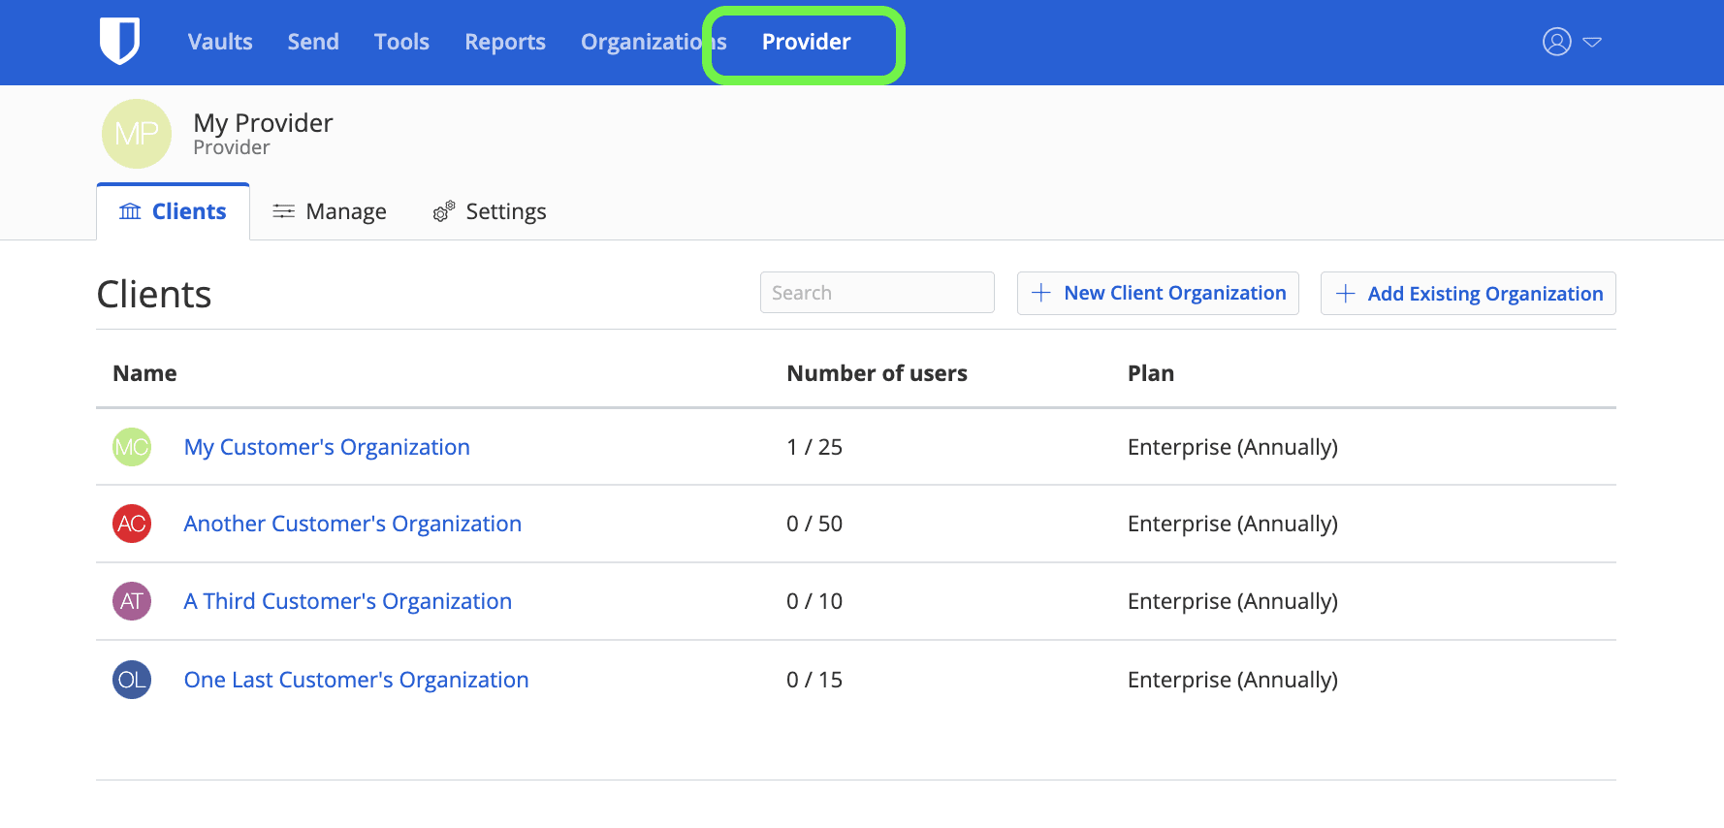Switch to the Manage tab
This screenshot has height=828, width=1724.
pyautogui.click(x=330, y=211)
